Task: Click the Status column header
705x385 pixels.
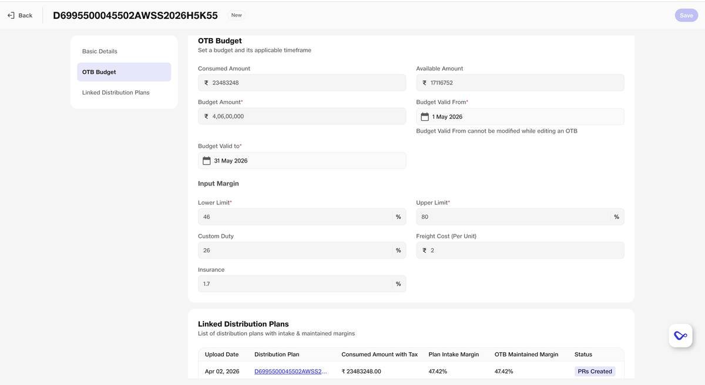Action: tap(583, 354)
